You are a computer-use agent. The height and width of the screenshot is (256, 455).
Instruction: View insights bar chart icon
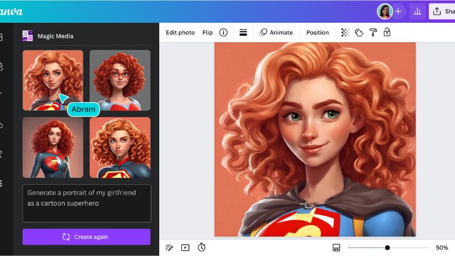(417, 11)
